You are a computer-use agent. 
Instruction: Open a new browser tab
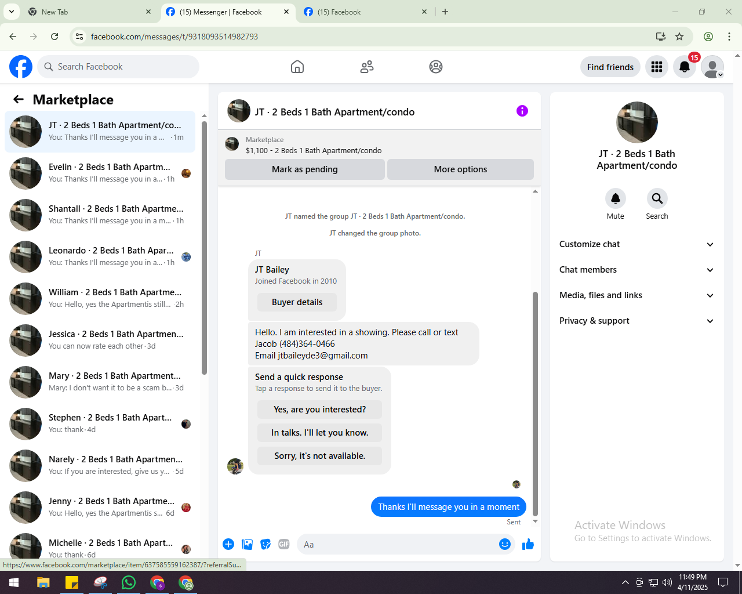pos(445,12)
